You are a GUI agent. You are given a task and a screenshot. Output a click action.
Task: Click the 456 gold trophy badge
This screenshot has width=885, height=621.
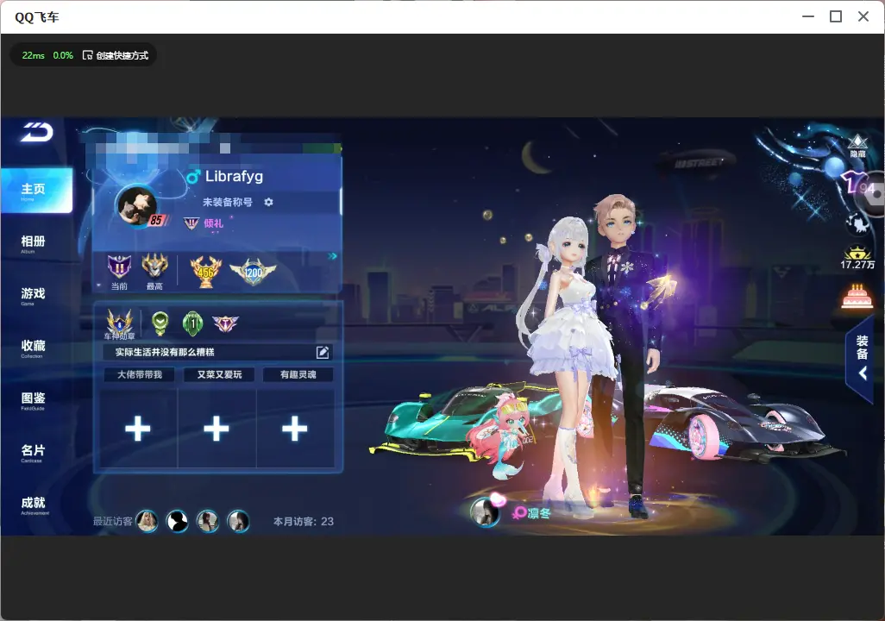click(206, 272)
